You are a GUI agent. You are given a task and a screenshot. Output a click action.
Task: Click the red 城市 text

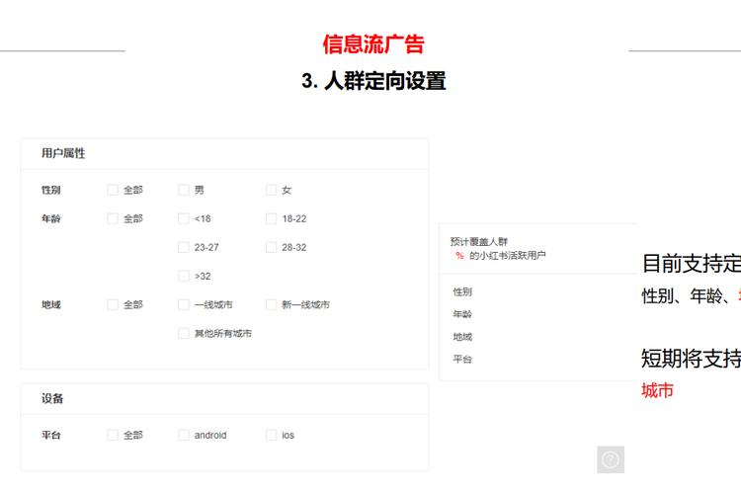[657, 391]
